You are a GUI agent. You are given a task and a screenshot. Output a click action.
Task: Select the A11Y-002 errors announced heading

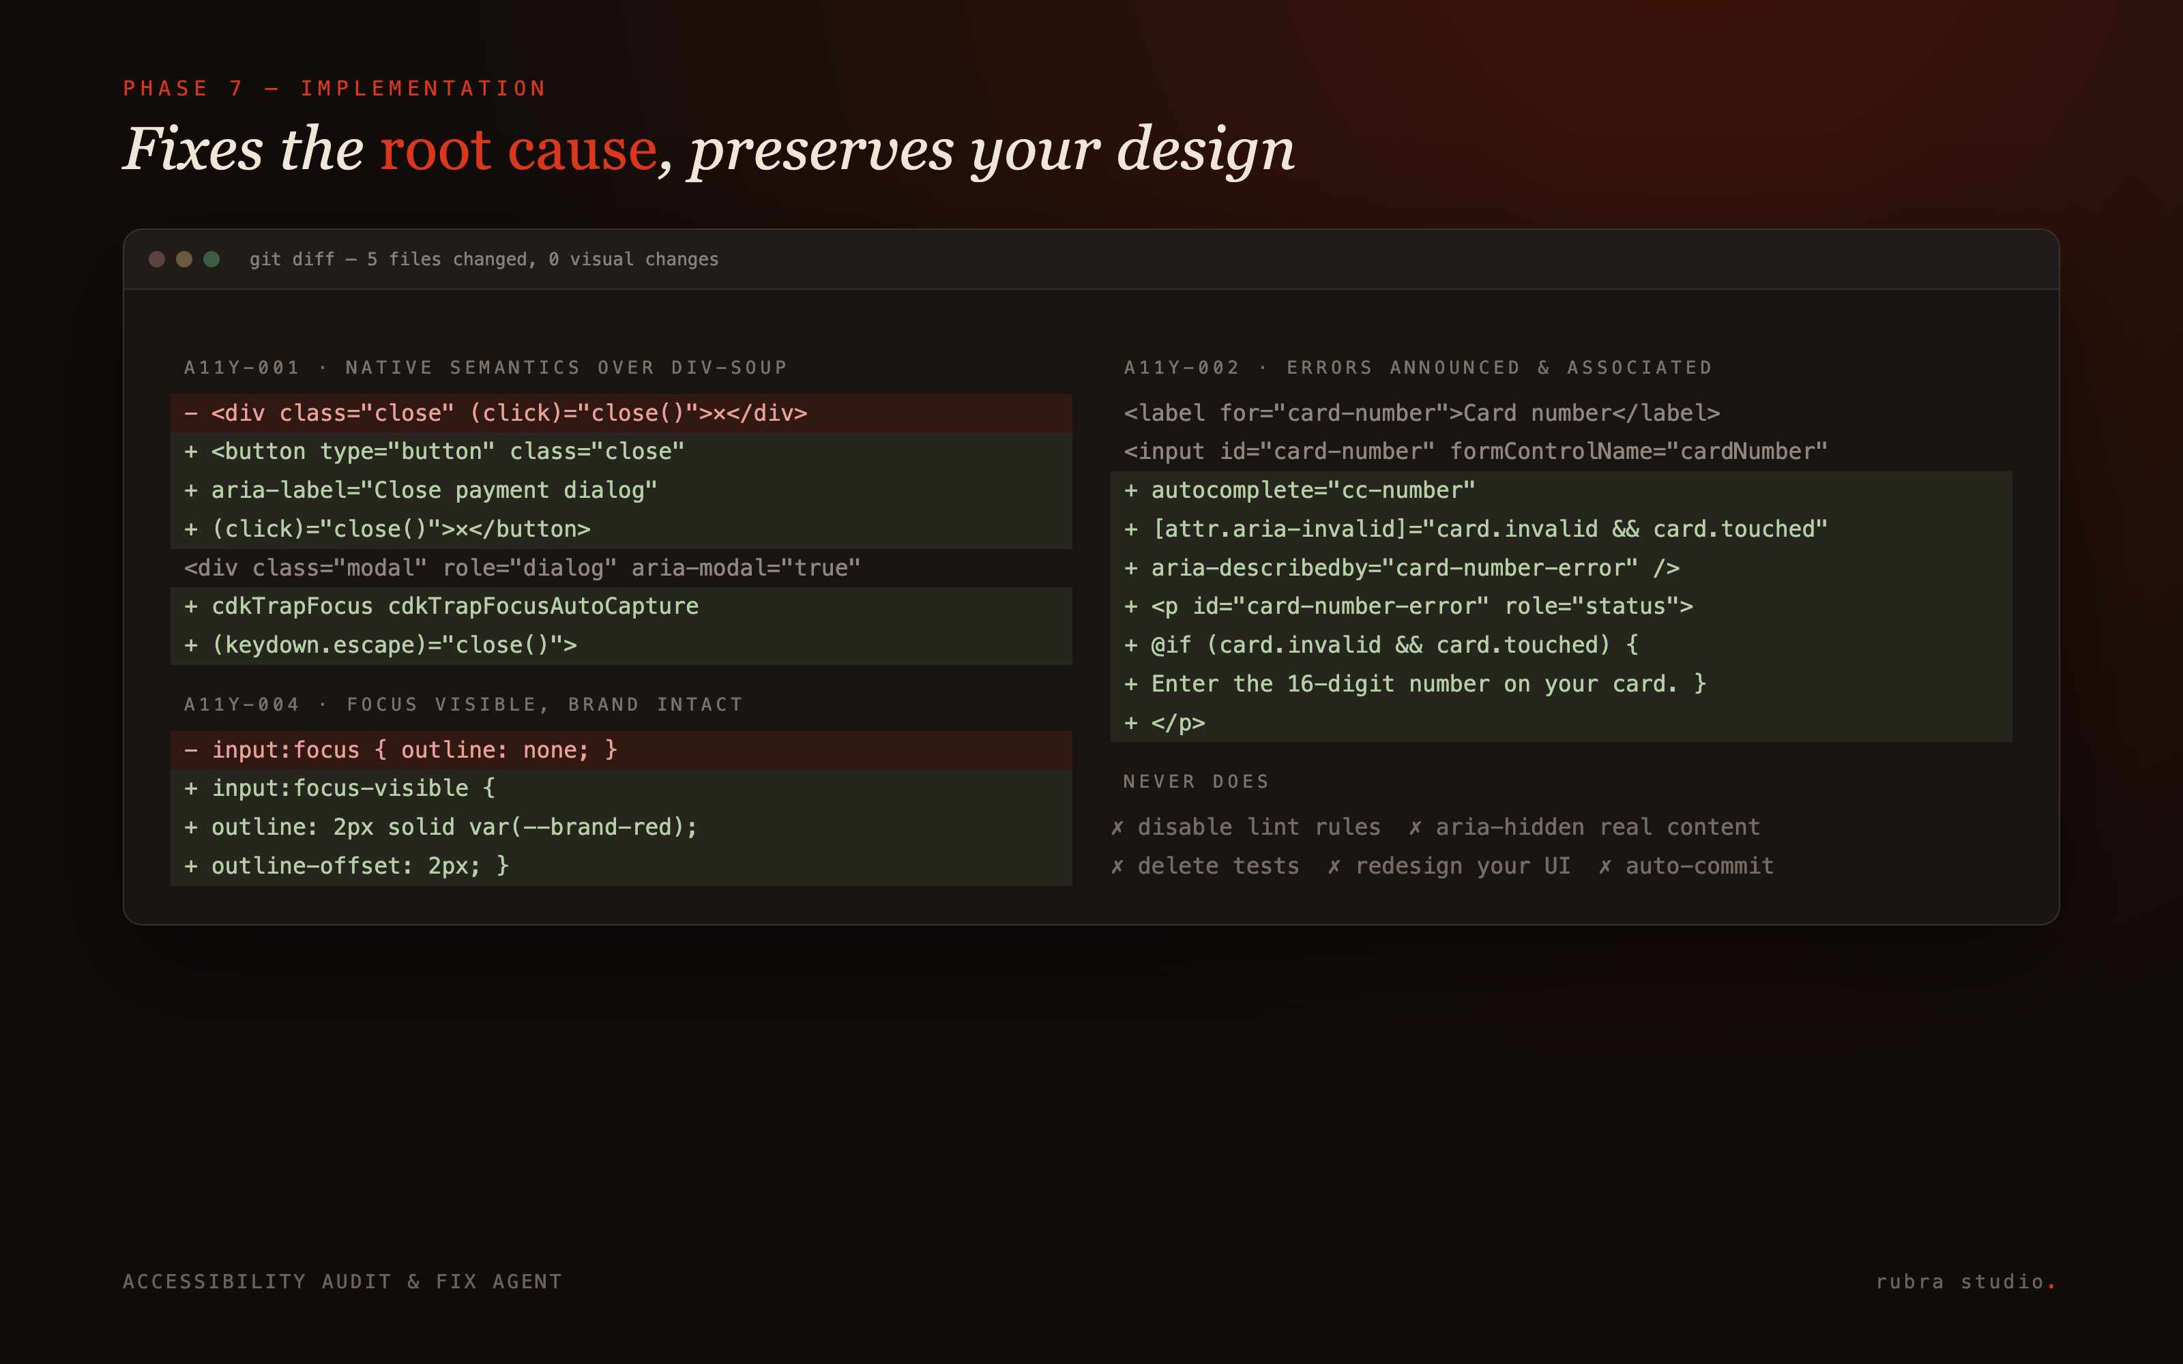click(x=1417, y=367)
